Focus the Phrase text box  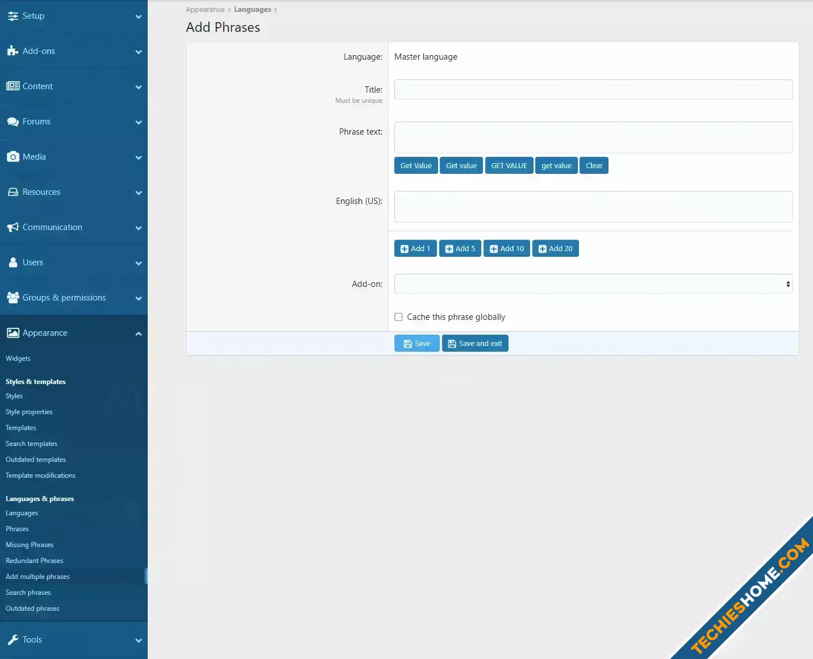[x=593, y=137]
